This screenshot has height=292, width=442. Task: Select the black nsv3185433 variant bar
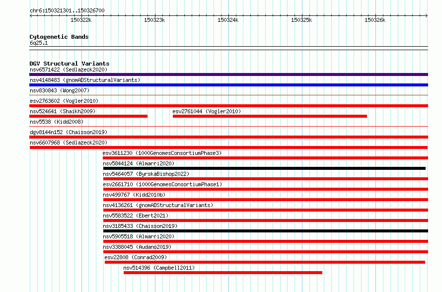tap(266, 231)
